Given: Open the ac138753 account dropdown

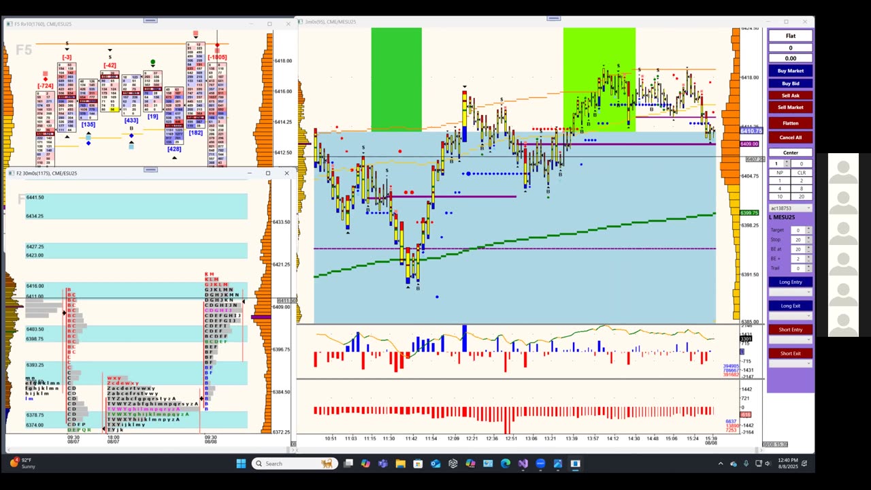Looking at the screenshot, I should [x=790, y=208].
